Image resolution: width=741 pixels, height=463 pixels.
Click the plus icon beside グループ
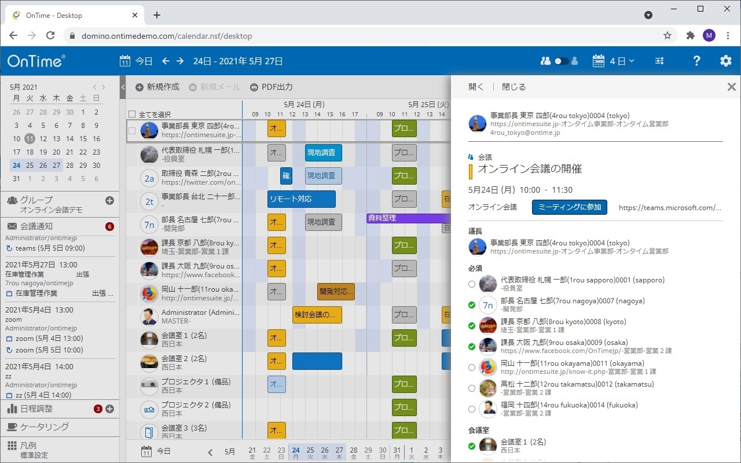click(109, 200)
